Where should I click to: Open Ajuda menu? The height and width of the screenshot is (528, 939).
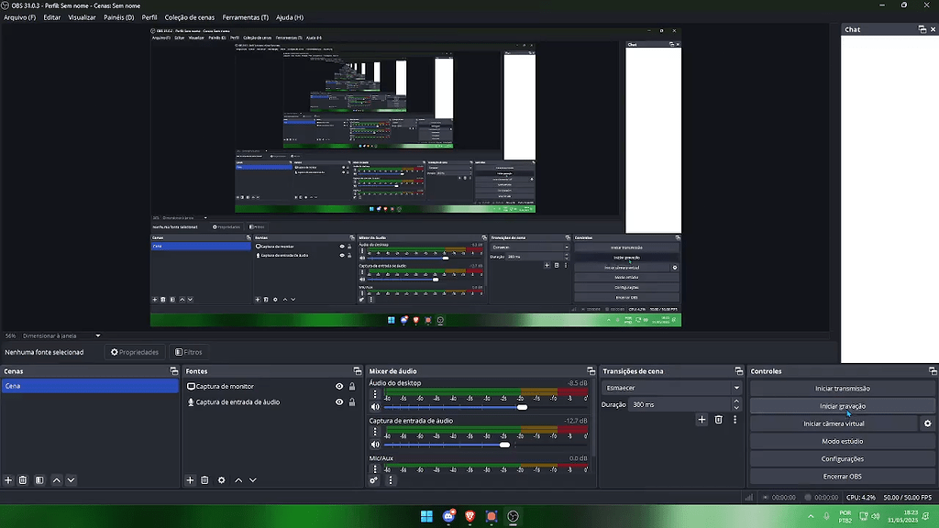[290, 17]
